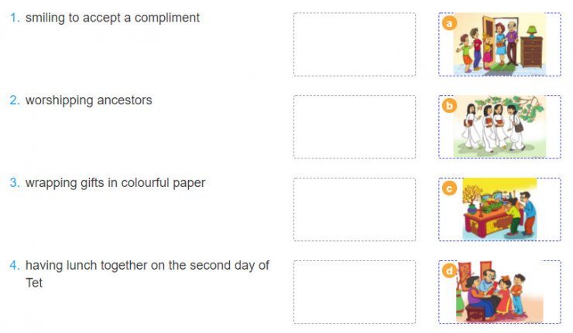Click the blue number 3 label
The image size is (573, 333).
coord(14,183)
